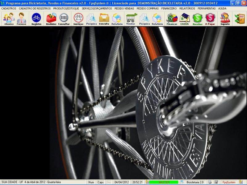Image resolution: width=247 pixels, height=185 pixels.
Task: Open the PEDIDO COMPRAS menu
Action: 148,9
